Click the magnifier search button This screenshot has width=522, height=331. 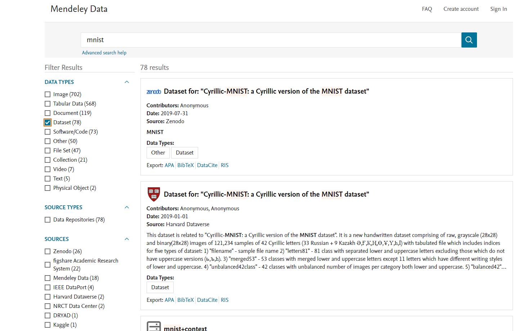(469, 40)
